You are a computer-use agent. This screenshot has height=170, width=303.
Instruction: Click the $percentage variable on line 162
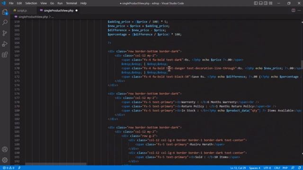pyautogui.click(x=117, y=34)
